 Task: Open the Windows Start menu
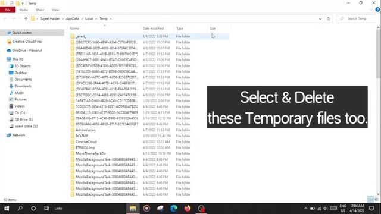pyautogui.click(x=7, y=209)
